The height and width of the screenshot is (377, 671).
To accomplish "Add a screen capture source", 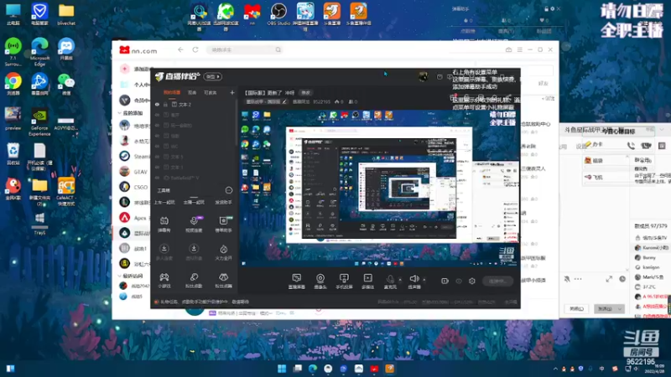I will pos(297,281).
